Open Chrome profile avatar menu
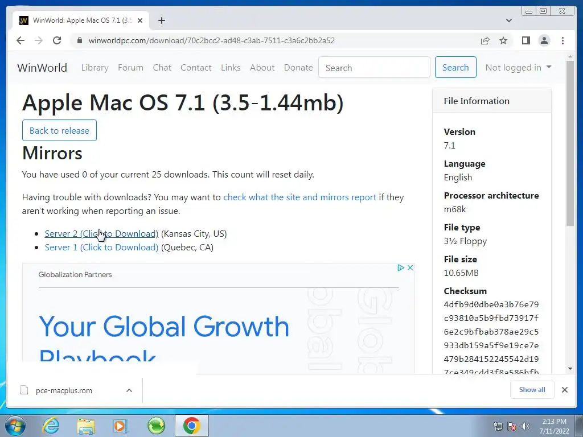Screen dimensions: 583x437 point(544,40)
